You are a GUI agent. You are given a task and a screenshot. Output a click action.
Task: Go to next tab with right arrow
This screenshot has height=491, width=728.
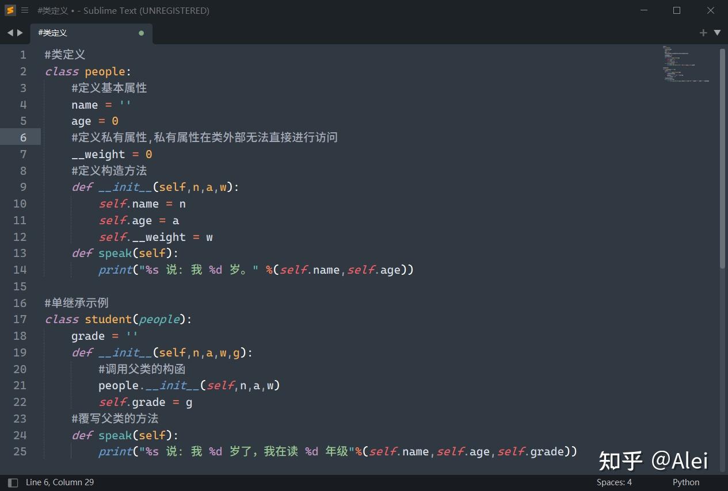(x=20, y=33)
